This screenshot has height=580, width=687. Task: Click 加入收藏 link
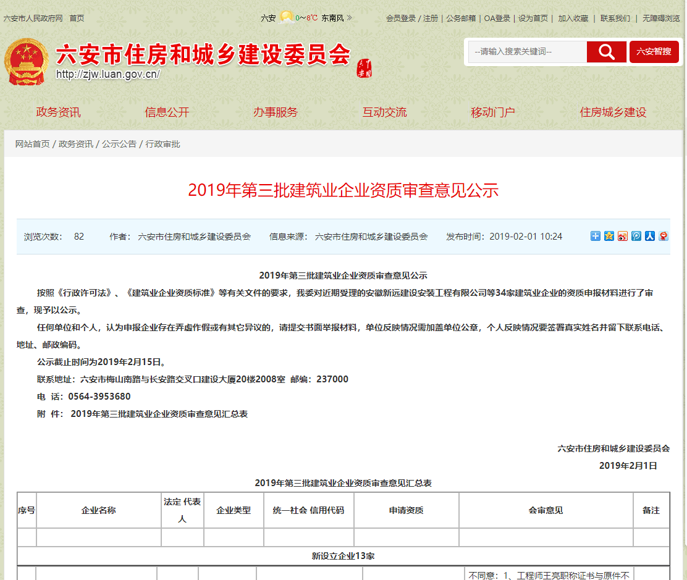pyautogui.click(x=573, y=19)
